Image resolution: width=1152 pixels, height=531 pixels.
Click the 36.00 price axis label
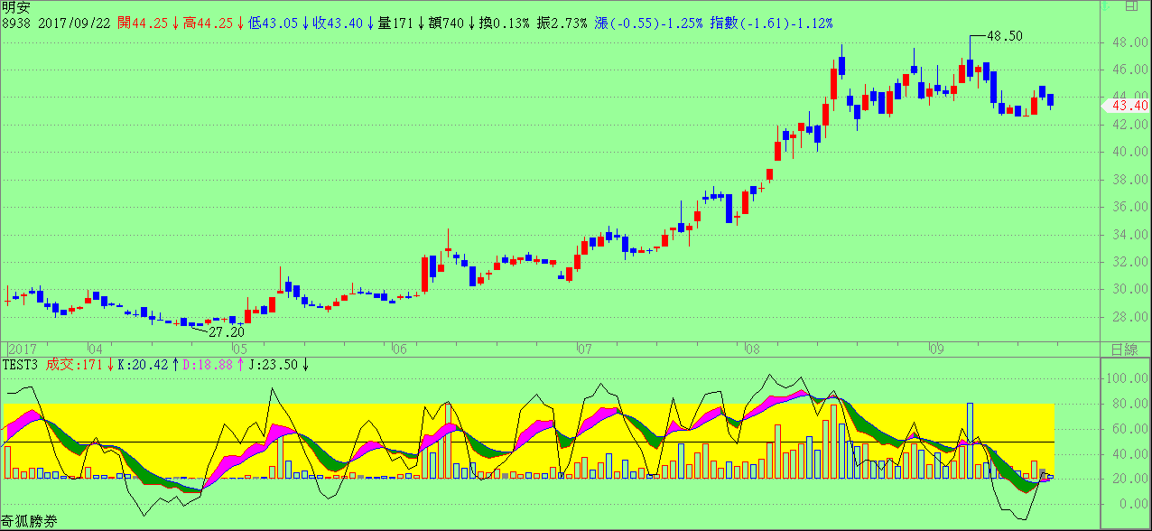pyautogui.click(x=1129, y=208)
